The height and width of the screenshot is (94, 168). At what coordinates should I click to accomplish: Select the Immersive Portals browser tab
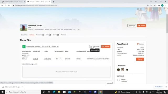point(39,2)
